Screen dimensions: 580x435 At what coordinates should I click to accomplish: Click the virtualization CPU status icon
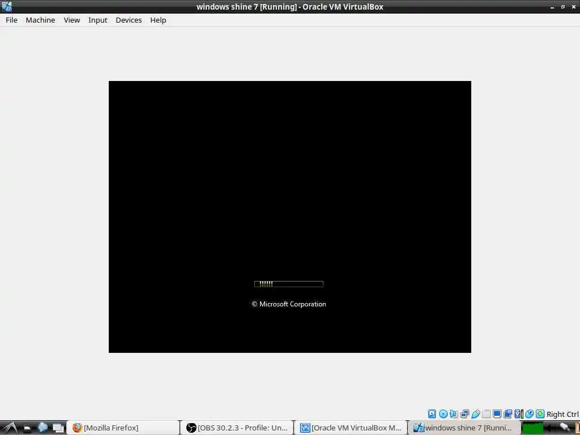pos(519,414)
